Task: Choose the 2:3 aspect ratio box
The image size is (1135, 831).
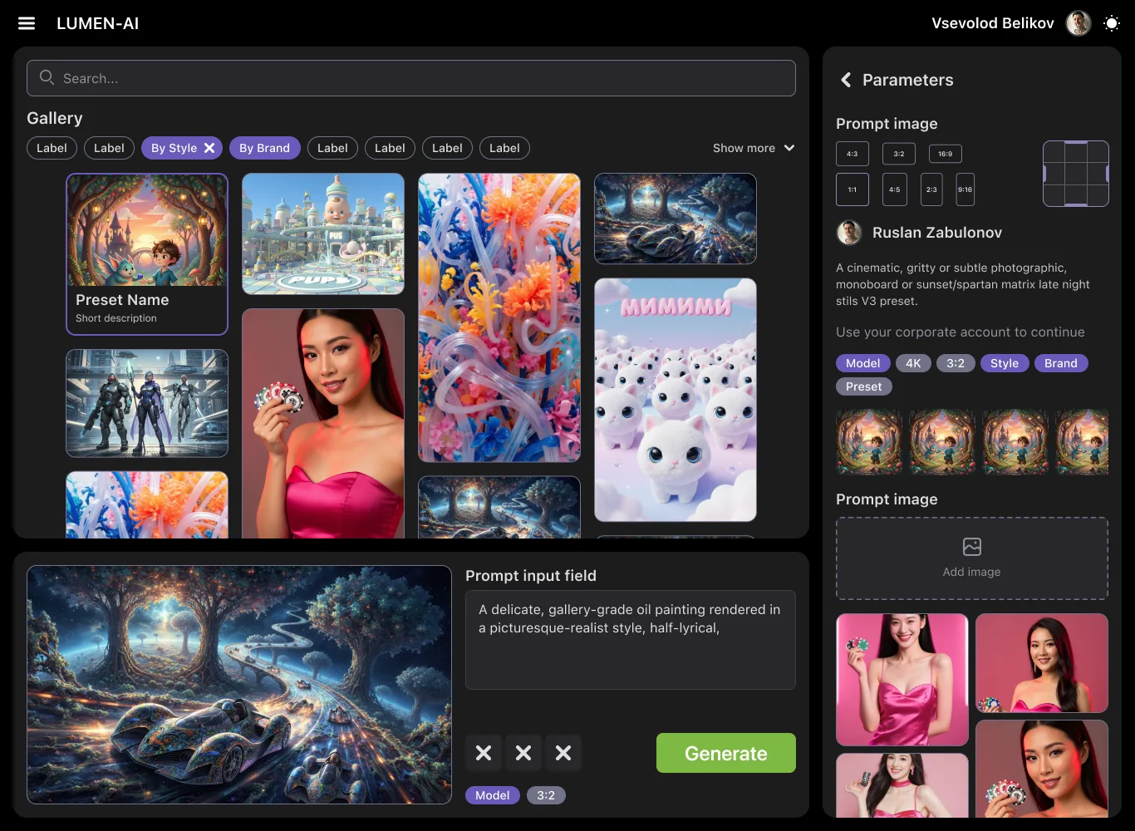Action: (x=931, y=189)
